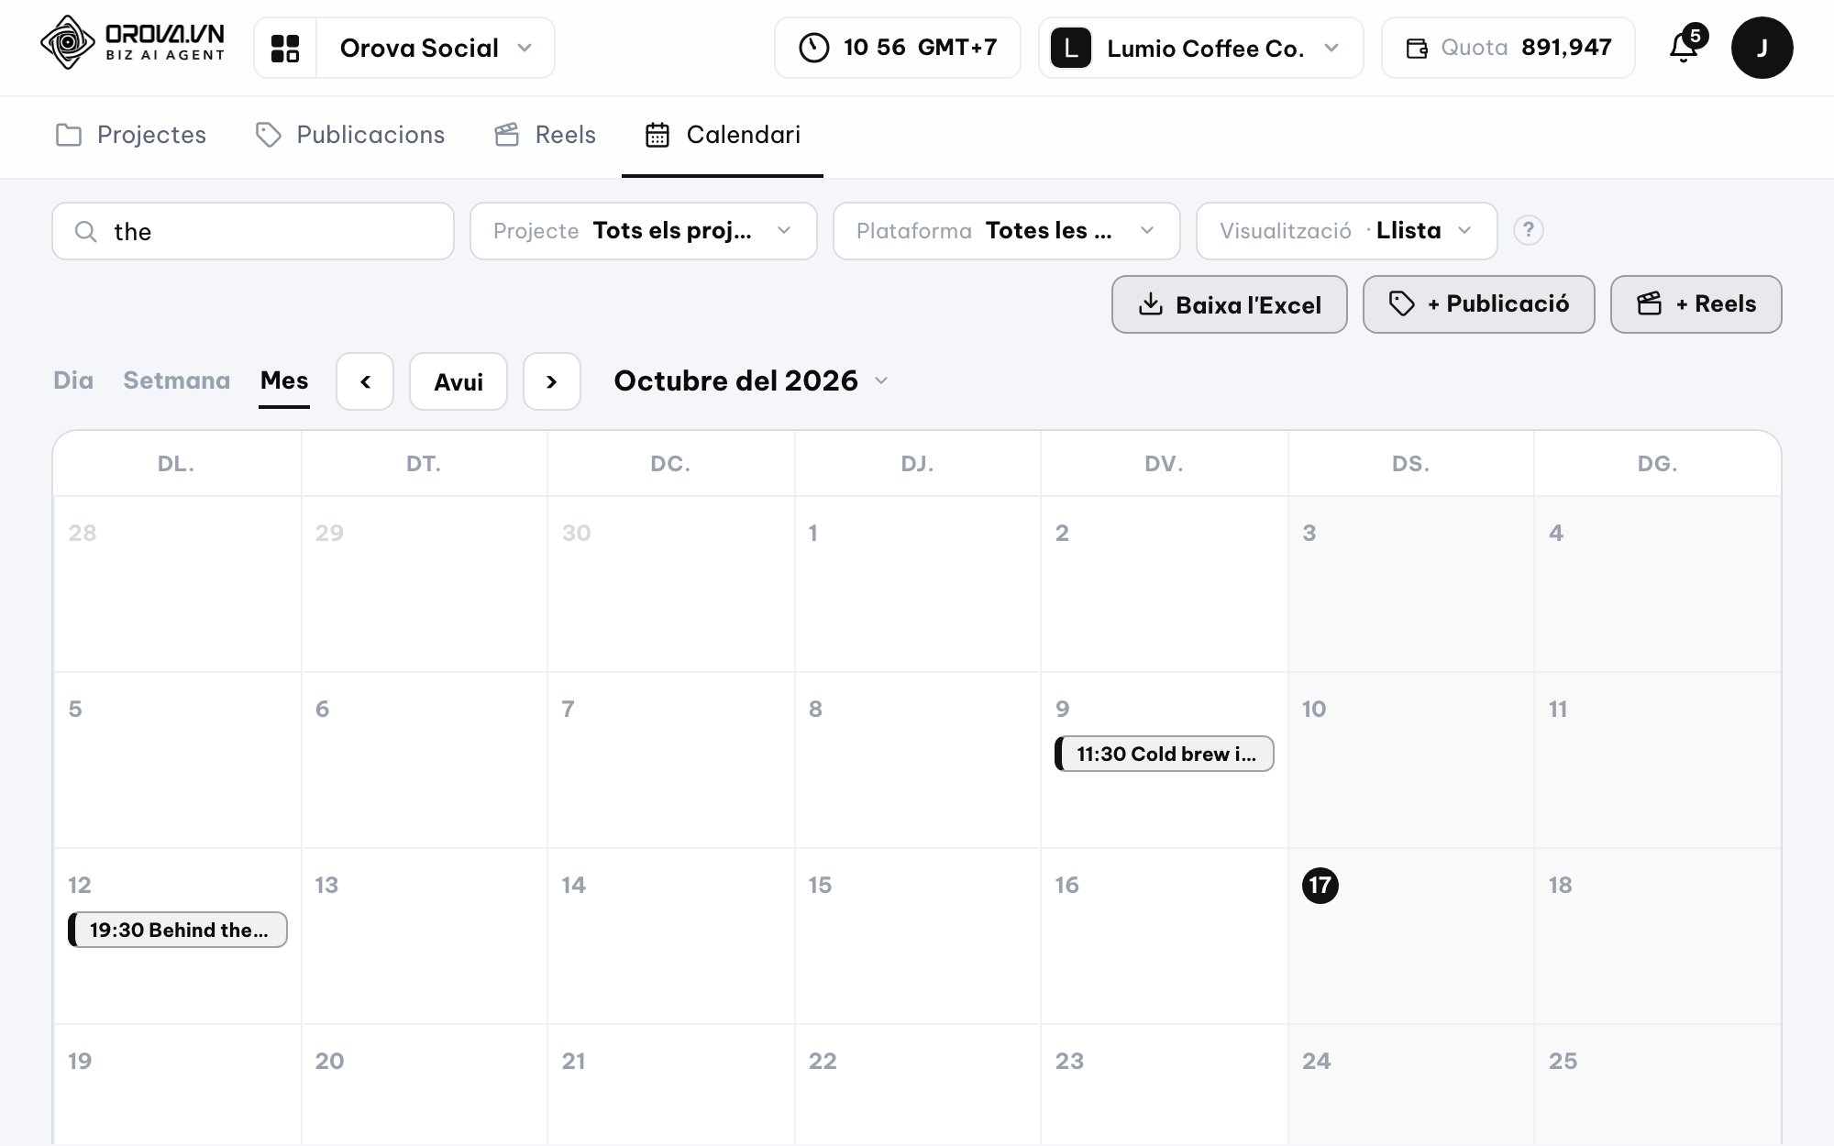Open the notifications bell
Image resolution: width=1834 pixels, height=1146 pixels.
point(1684,48)
